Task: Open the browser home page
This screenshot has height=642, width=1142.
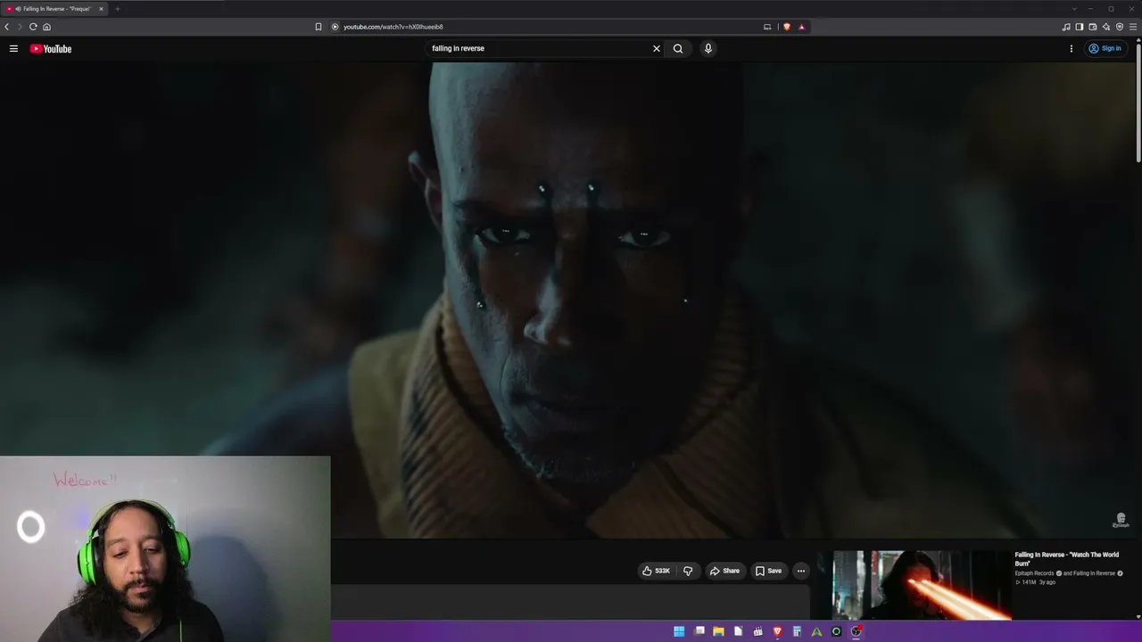Action: click(x=46, y=27)
